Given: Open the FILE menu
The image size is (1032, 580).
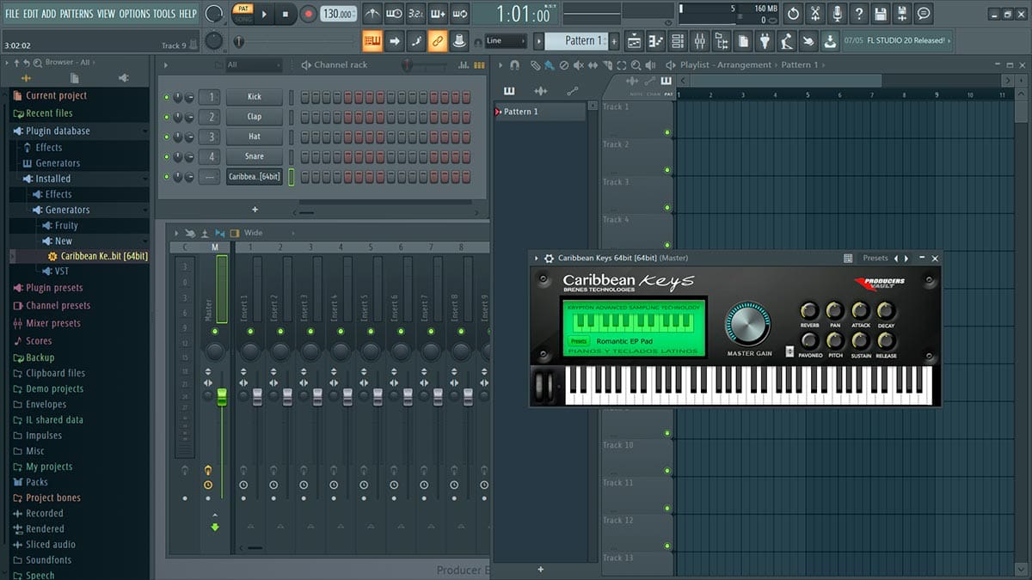Looking at the screenshot, I should coord(12,14).
